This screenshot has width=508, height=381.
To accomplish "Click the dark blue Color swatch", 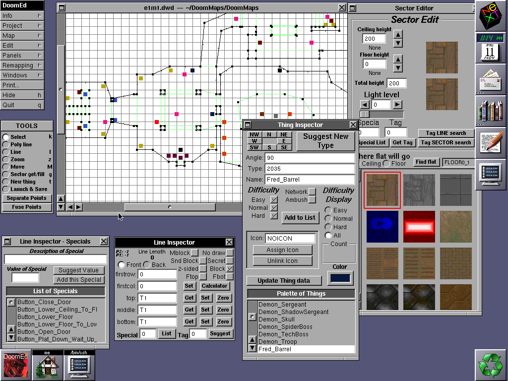I will [x=340, y=278].
